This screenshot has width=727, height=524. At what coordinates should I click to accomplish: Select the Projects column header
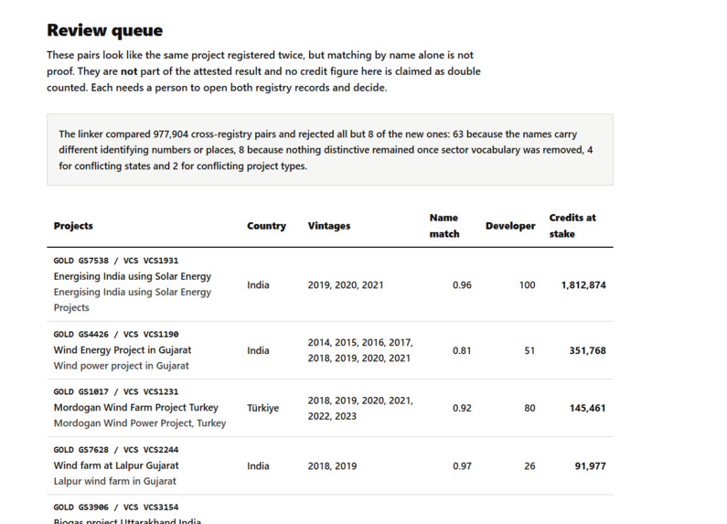(x=73, y=226)
